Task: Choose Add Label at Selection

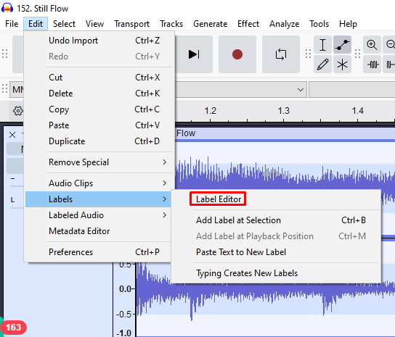Action: [x=276, y=220]
